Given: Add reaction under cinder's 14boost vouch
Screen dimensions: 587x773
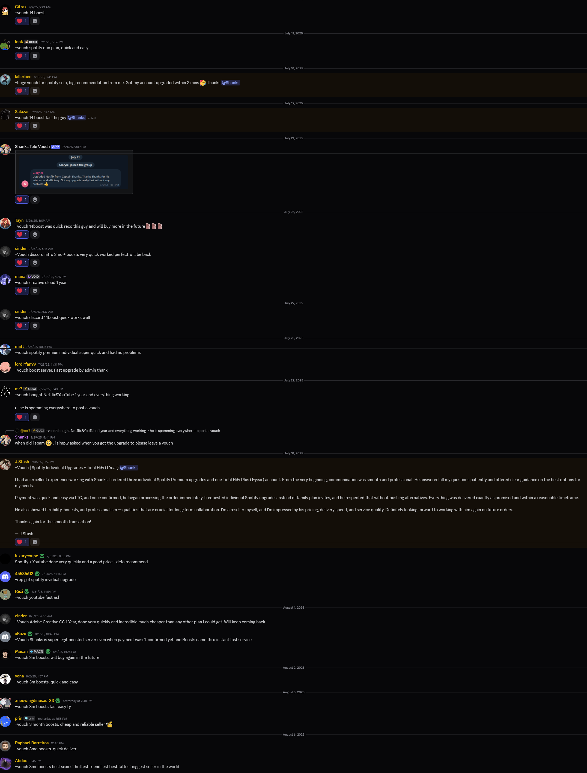Looking at the screenshot, I should click(x=35, y=326).
